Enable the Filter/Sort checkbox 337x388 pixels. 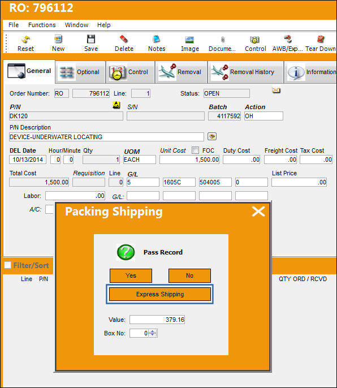[x=7, y=265]
